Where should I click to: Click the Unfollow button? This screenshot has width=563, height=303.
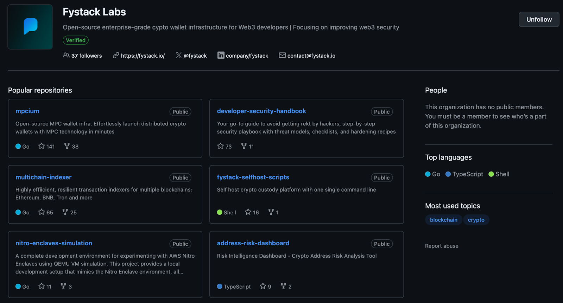point(539,19)
